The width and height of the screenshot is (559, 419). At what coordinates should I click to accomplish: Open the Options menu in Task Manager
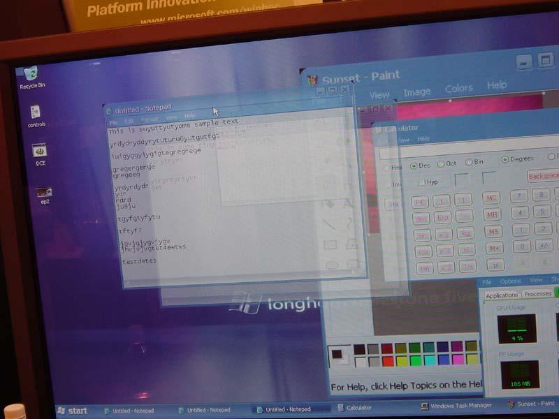pos(510,281)
